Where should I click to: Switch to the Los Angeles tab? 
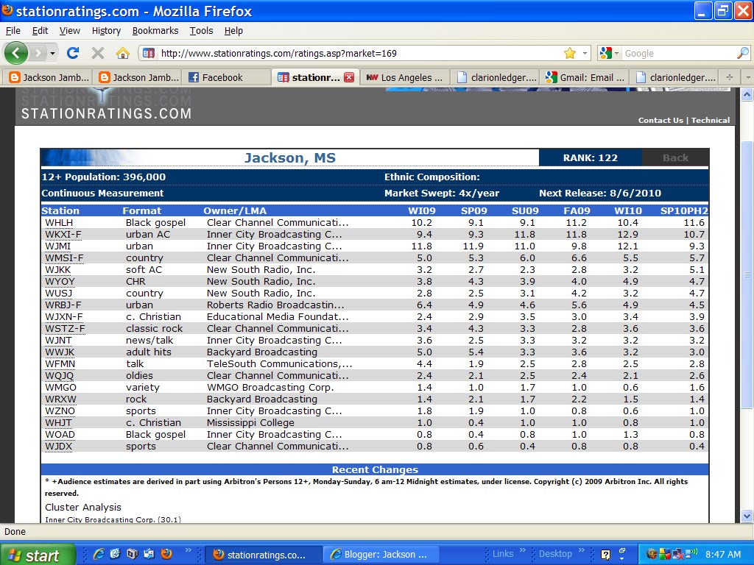405,77
